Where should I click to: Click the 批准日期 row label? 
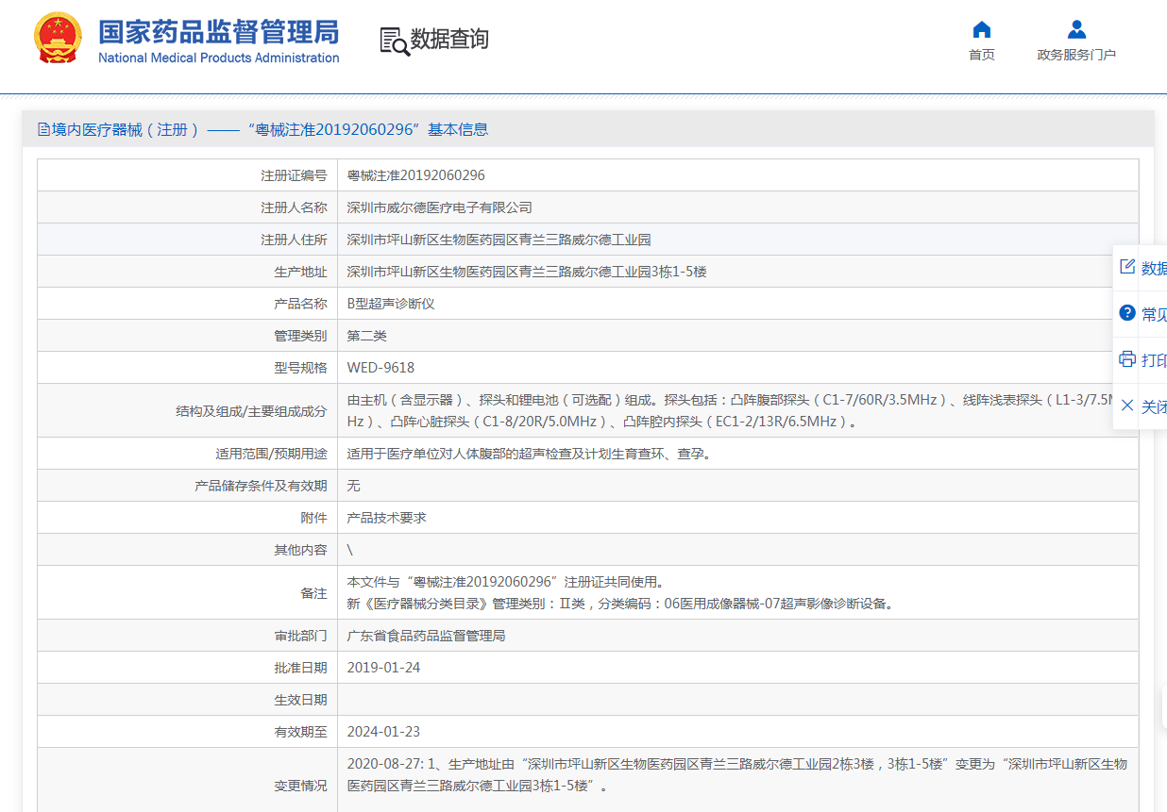301,668
